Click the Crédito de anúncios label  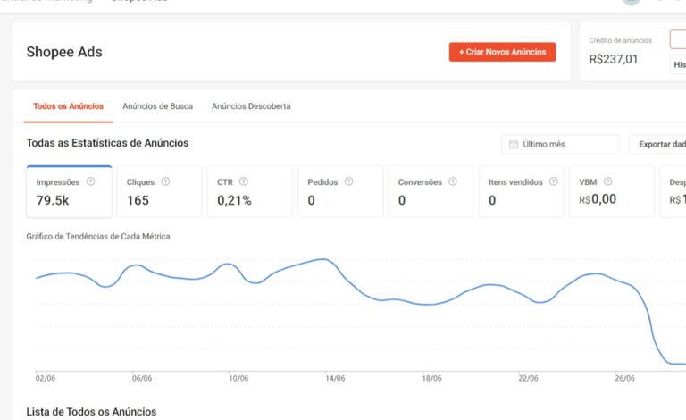click(621, 41)
